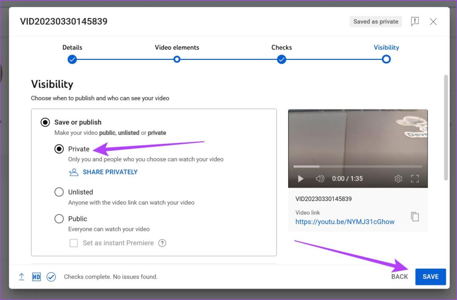Click SHARE PRIVATELY link
The image size is (457, 300).
[x=110, y=172]
